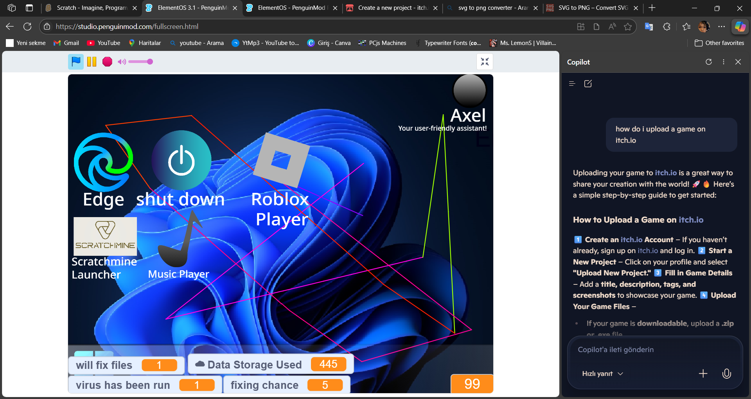The image size is (751, 399).
Task: Click the Copilot'a ileti gönderin input
Action: tap(654, 350)
